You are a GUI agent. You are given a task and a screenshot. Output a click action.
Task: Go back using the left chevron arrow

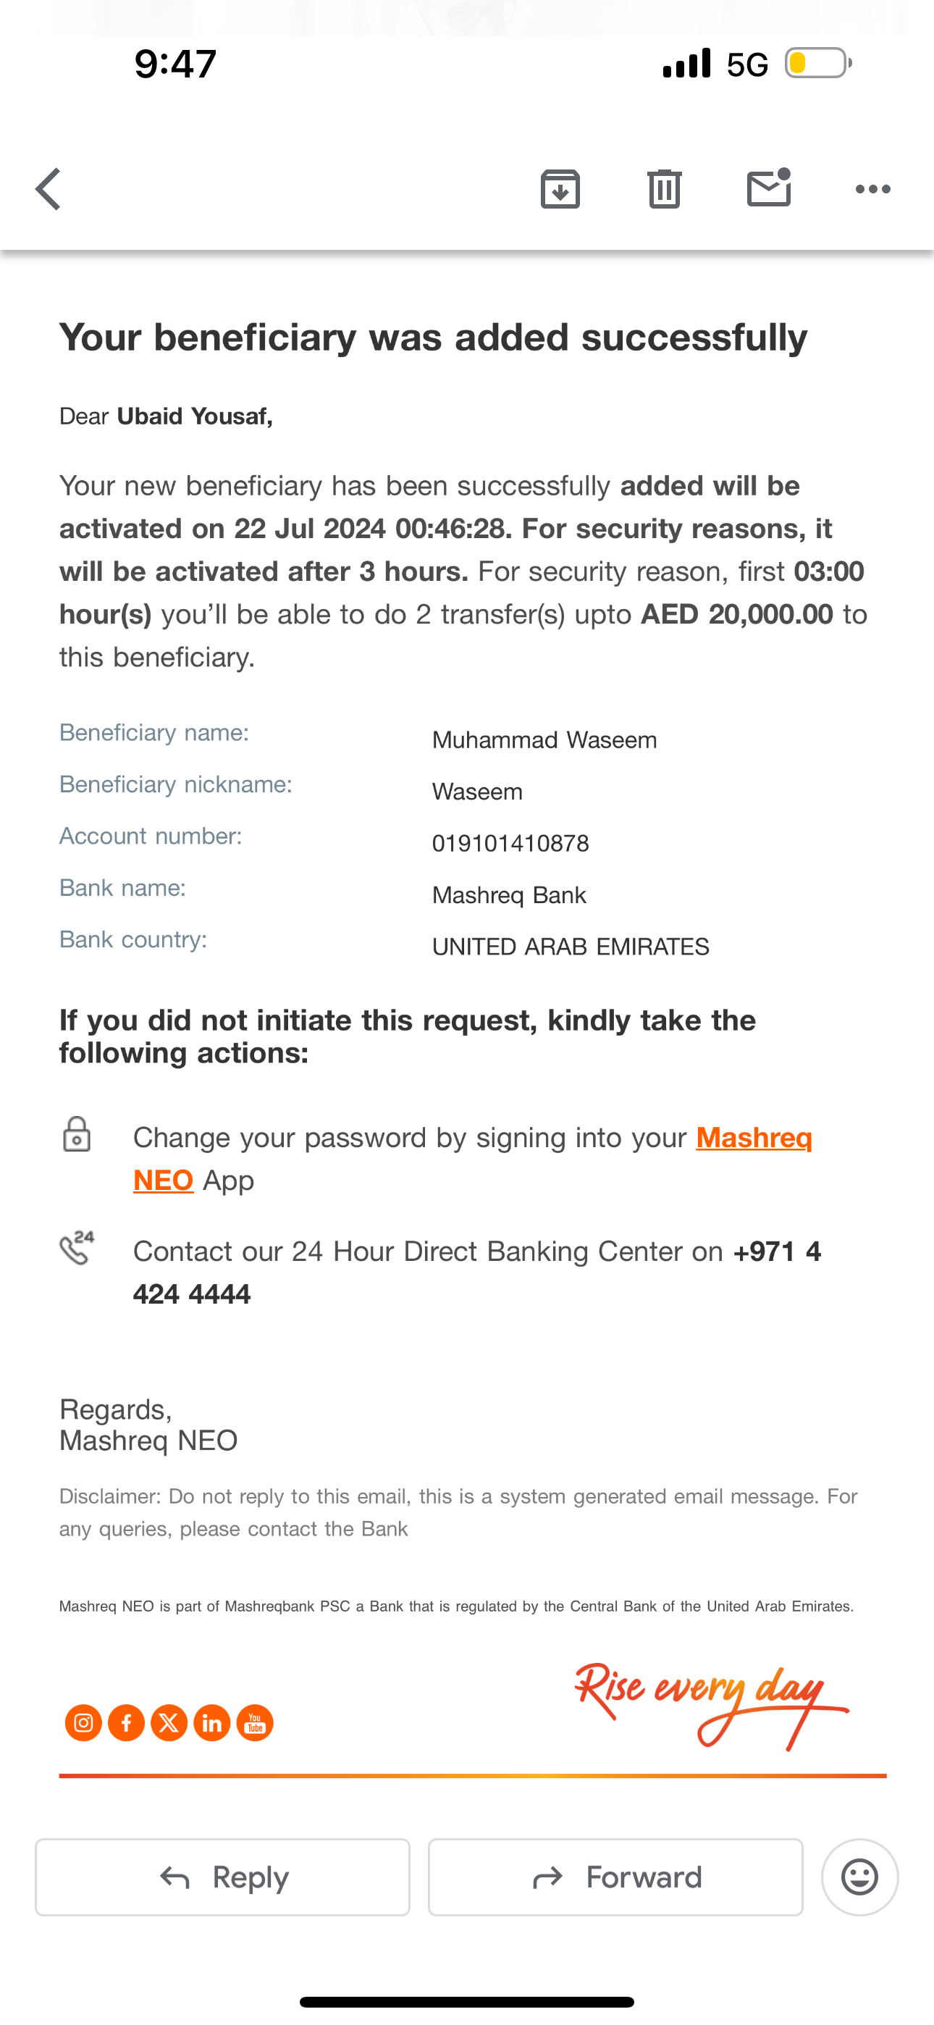click(x=48, y=190)
